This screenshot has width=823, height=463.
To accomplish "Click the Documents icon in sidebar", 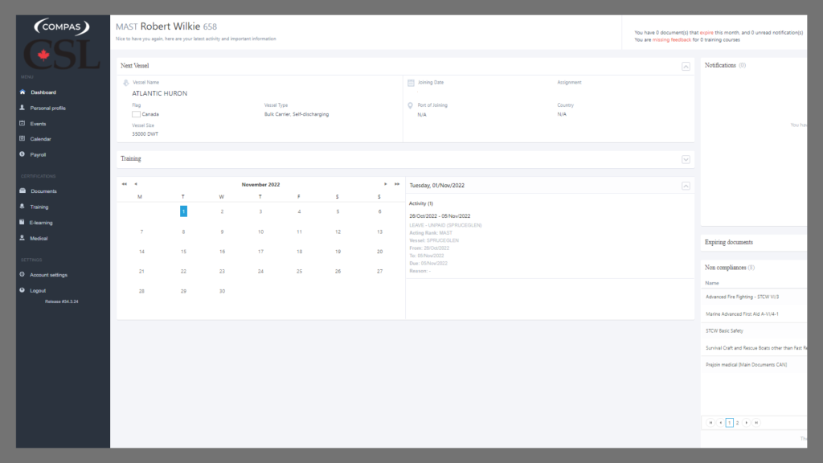I will [x=22, y=191].
